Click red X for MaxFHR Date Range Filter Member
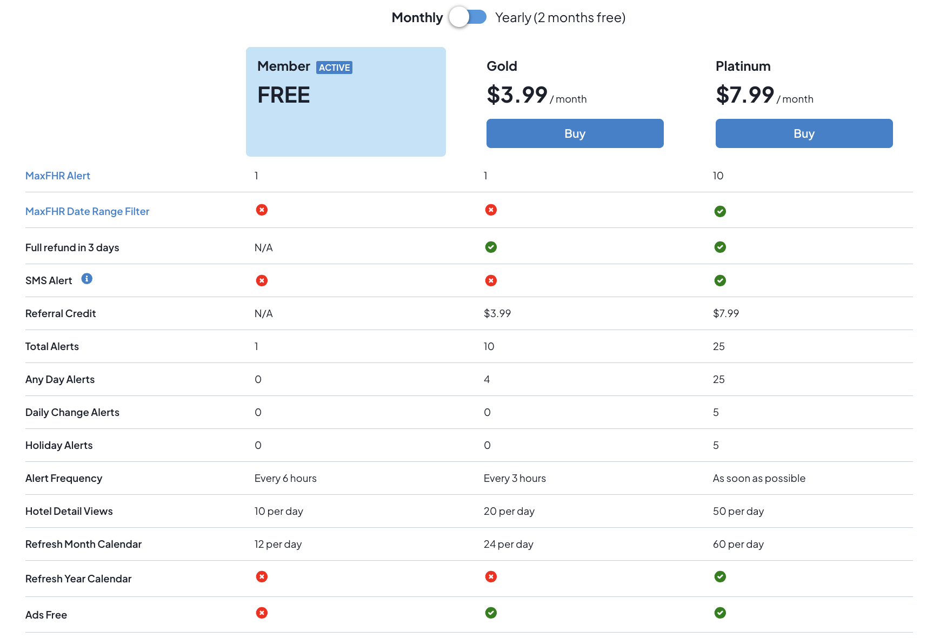Image resolution: width=933 pixels, height=638 pixels. (262, 210)
